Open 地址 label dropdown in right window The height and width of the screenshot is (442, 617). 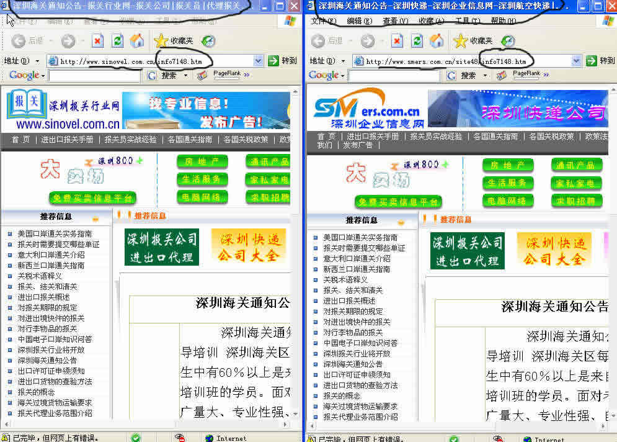click(343, 61)
